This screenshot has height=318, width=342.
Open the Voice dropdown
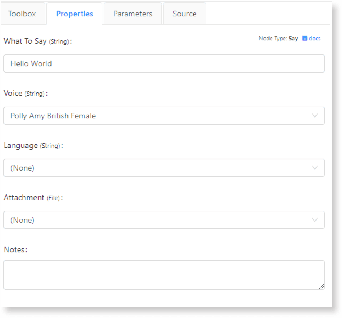(x=164, y=116)
